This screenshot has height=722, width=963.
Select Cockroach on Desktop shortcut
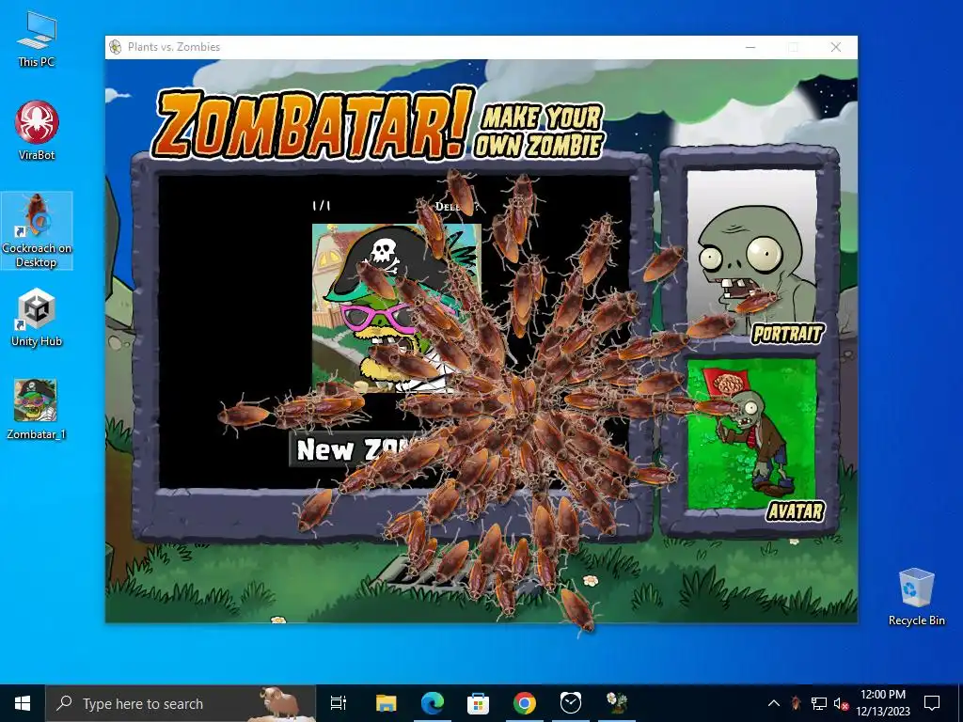pyautogui.click(x=37, y=231)
